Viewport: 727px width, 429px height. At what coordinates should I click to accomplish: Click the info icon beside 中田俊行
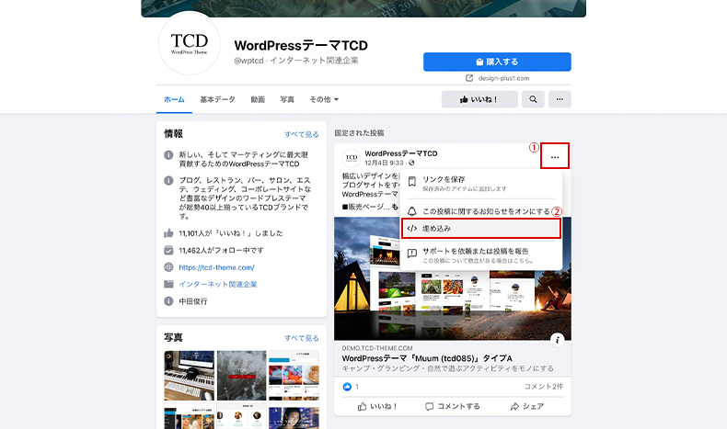[168, 300]
